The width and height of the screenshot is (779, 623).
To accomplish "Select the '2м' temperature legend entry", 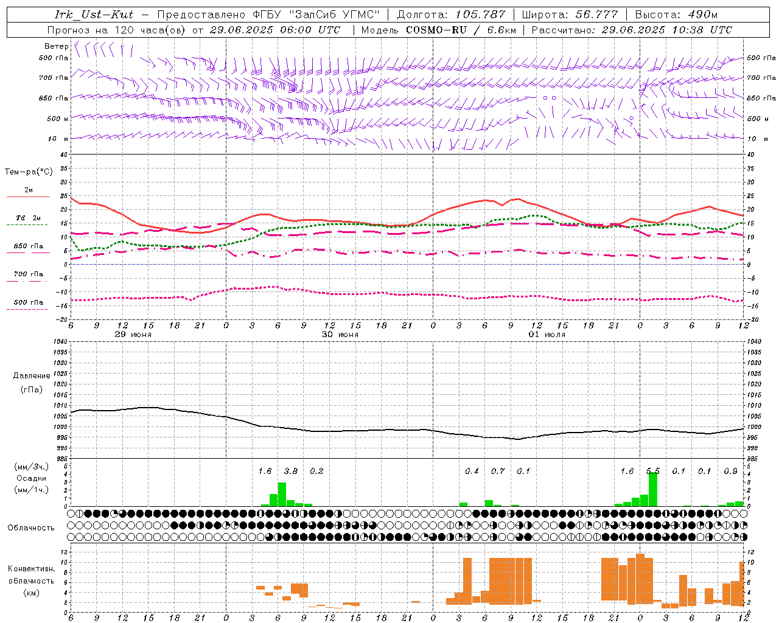I will (29, 190).
